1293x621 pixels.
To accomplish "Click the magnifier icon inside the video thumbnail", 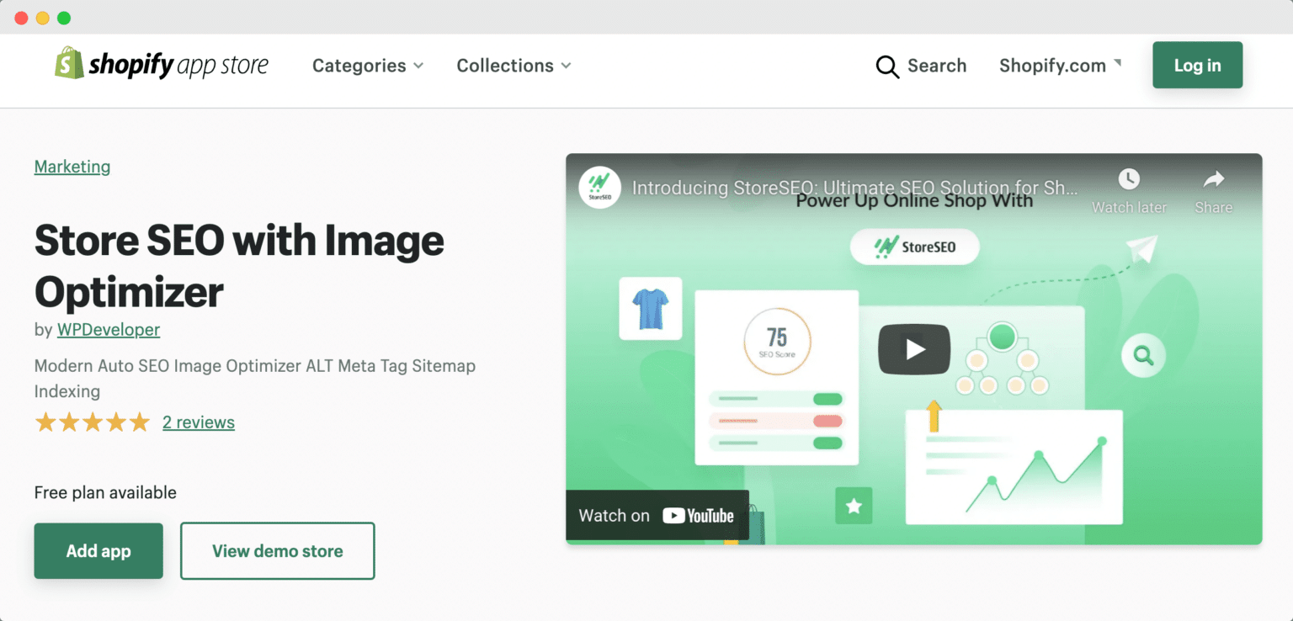I will point(1142,356).
